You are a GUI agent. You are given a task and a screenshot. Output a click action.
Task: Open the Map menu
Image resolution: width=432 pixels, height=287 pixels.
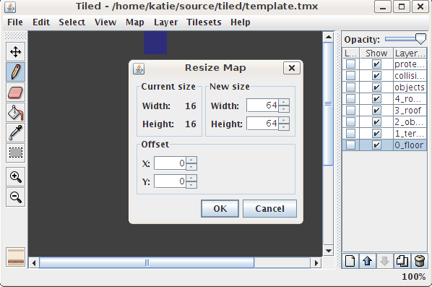click(134, 22)
